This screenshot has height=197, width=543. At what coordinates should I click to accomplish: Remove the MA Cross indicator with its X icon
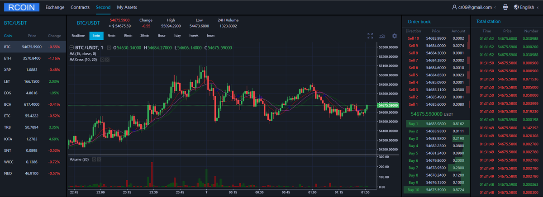coord(107,59)
